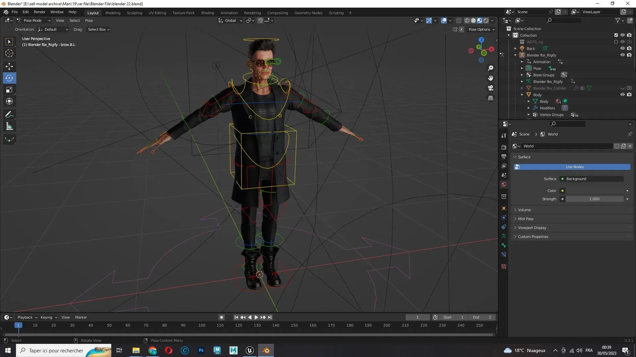Viewport: 636px width, 357px height.
Task: Adjust the Strength value slider
Action: click(594, 199)
